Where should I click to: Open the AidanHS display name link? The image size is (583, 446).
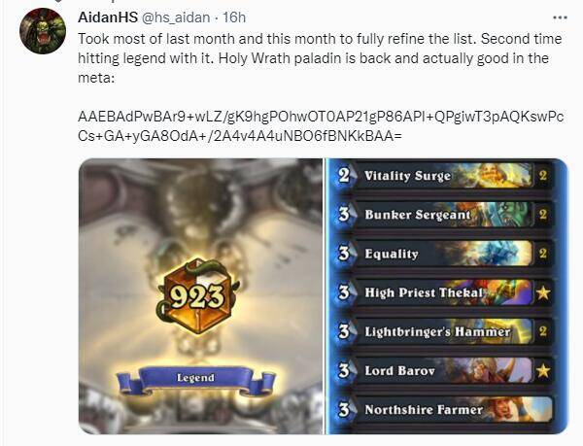click(x=108, y=17)
